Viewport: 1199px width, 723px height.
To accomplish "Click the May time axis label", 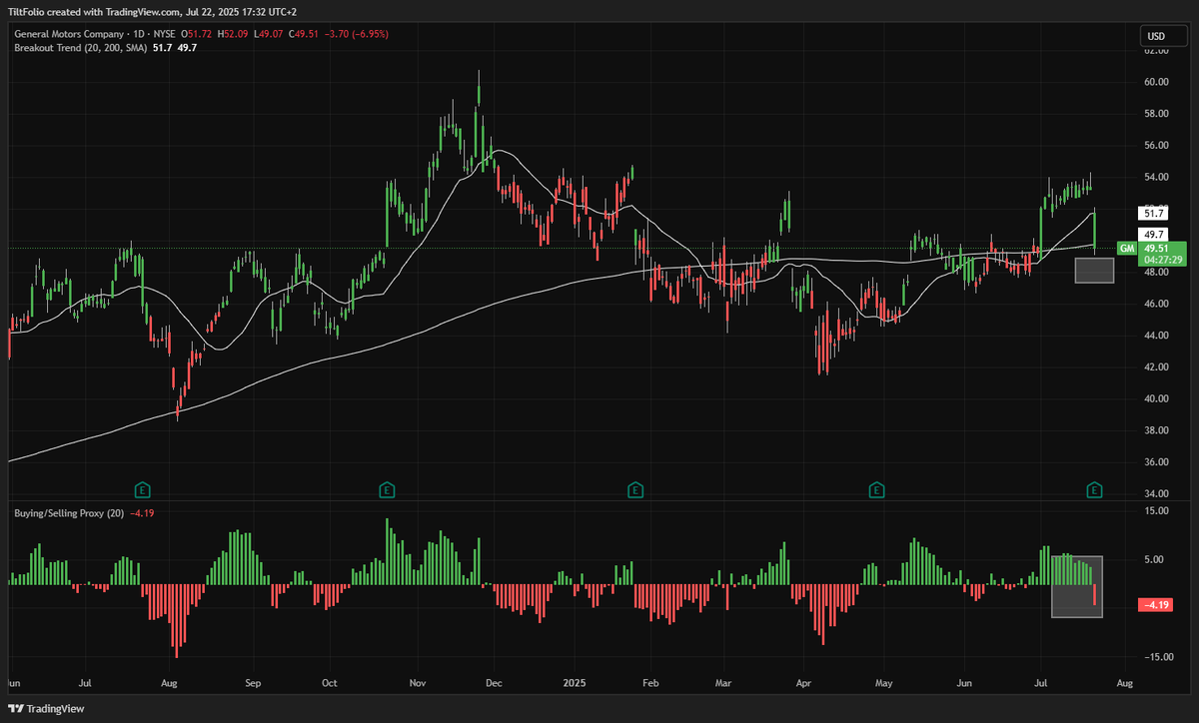I will (x=883, y=685).
